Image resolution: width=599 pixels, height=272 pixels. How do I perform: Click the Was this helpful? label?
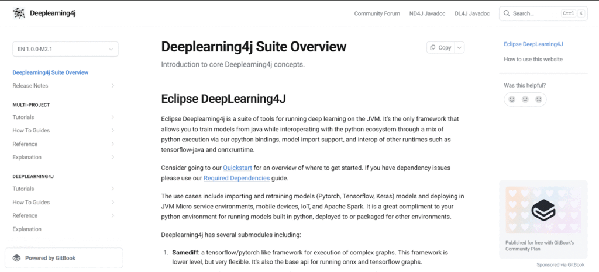pos(525,85)
